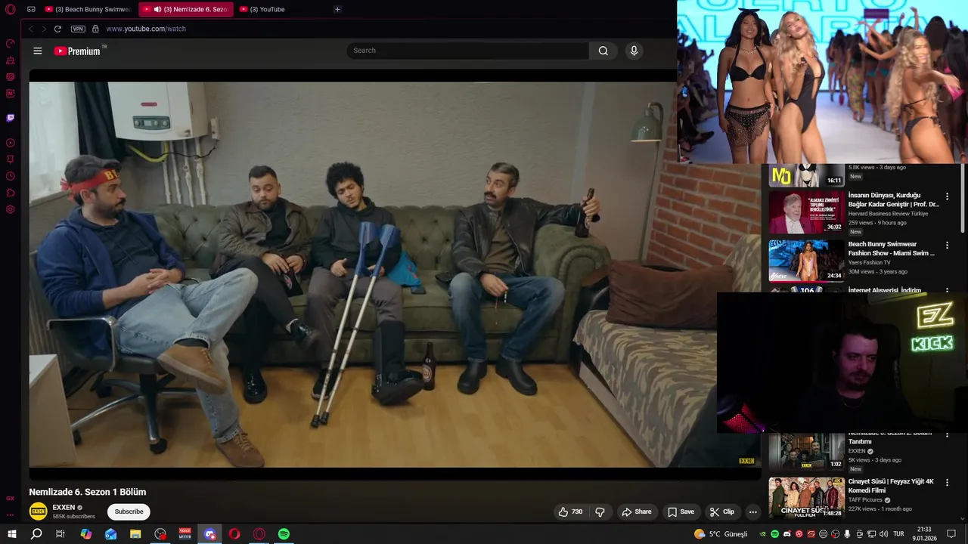
Task: Open a new tab with plus button
Action: tap(337, 9)
